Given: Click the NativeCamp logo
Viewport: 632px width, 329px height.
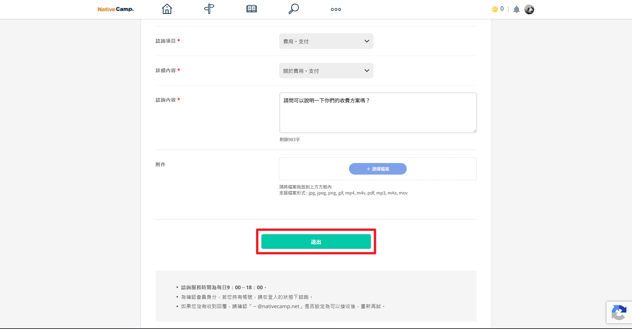Looking at the screenshot, I should (115, 9).
